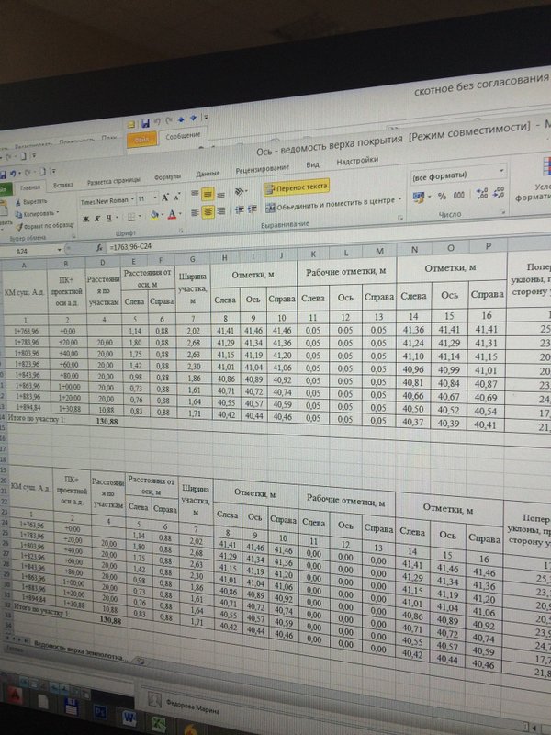Image resolution: width=551 pixels, height=735 pixels.
Task: Click the red font color icon
Action: [x=172, y=215]
